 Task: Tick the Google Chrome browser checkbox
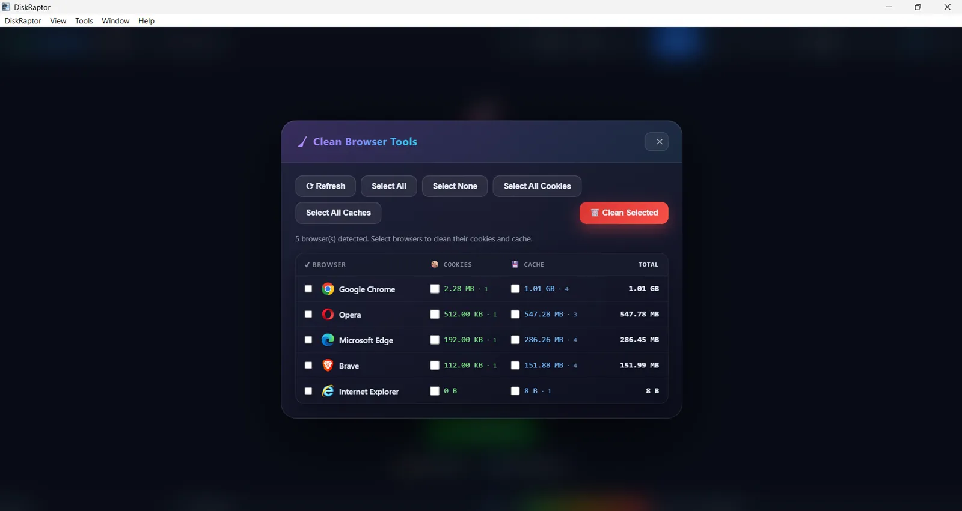308,289
